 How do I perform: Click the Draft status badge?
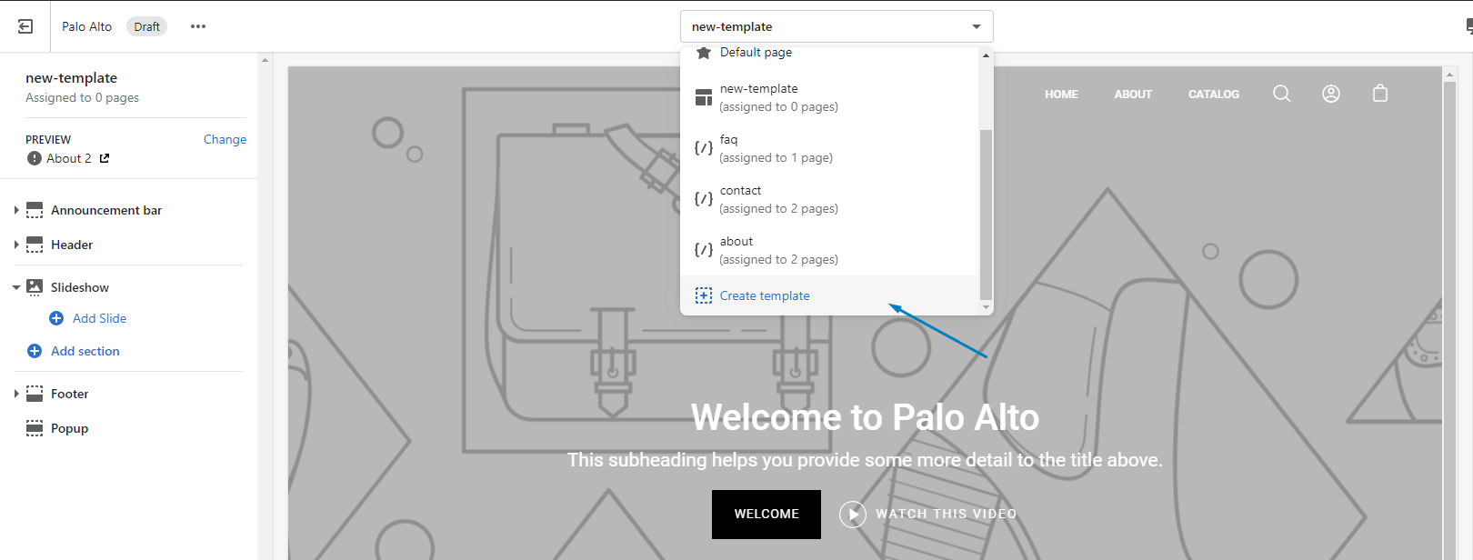[146, 26]
